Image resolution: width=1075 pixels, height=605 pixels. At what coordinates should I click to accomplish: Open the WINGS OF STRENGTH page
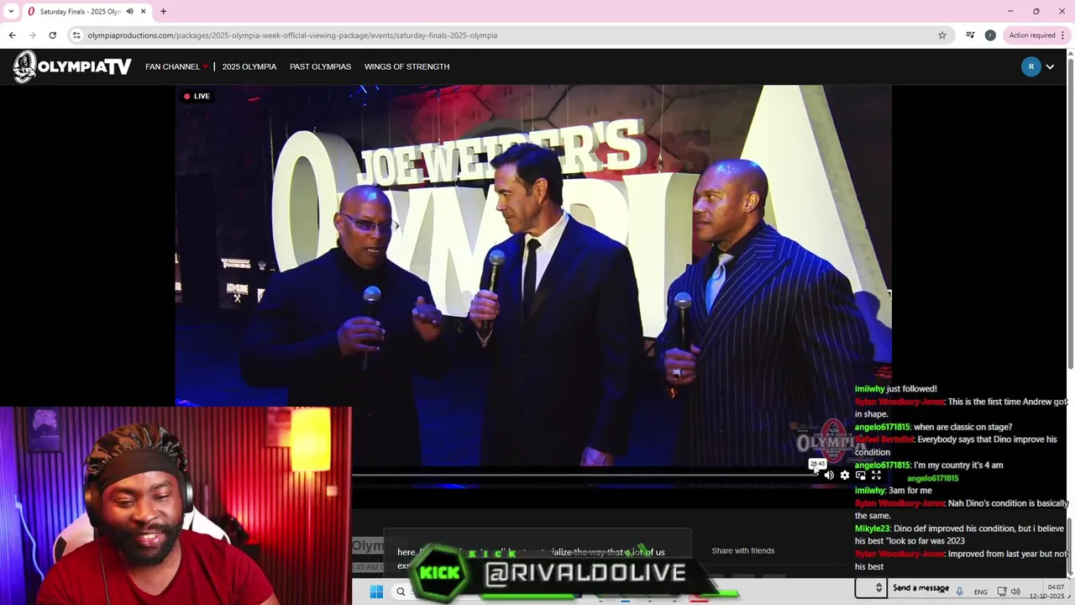(x=406, y=66)
